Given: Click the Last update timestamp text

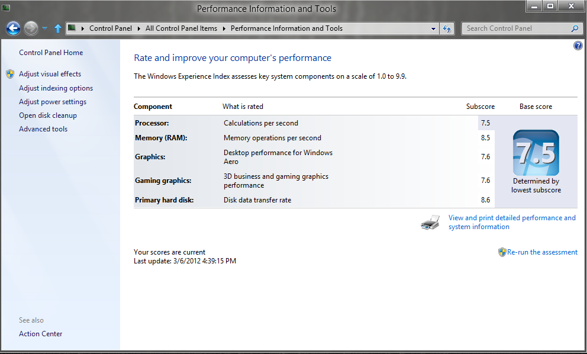Looking at the screenshot, I should pyautogui.click(x=185, y=261).
